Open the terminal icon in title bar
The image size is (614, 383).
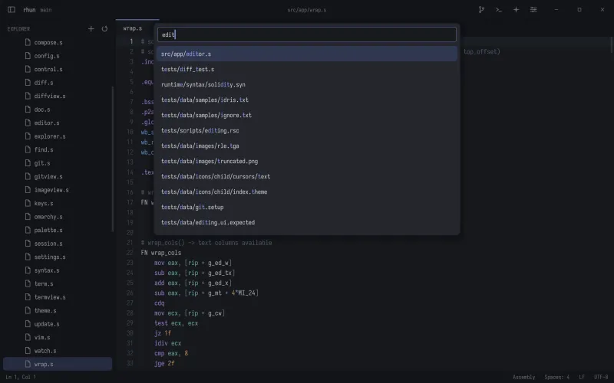pos(498,10)
